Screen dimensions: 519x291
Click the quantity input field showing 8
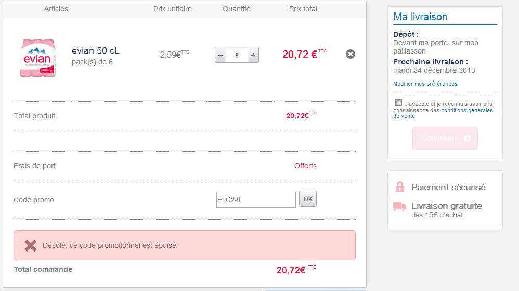237,55
